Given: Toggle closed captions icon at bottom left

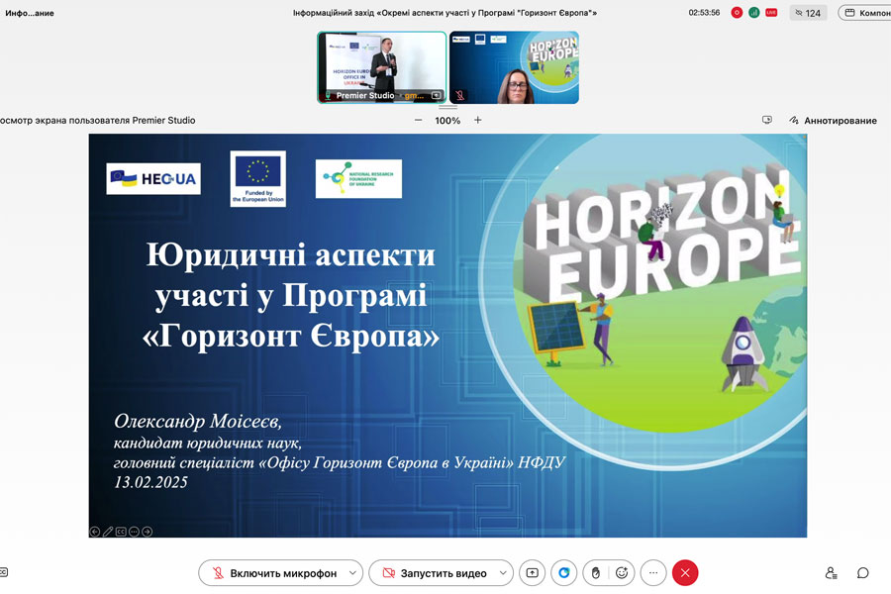Looking at the screenshot, I should (3, 572).
